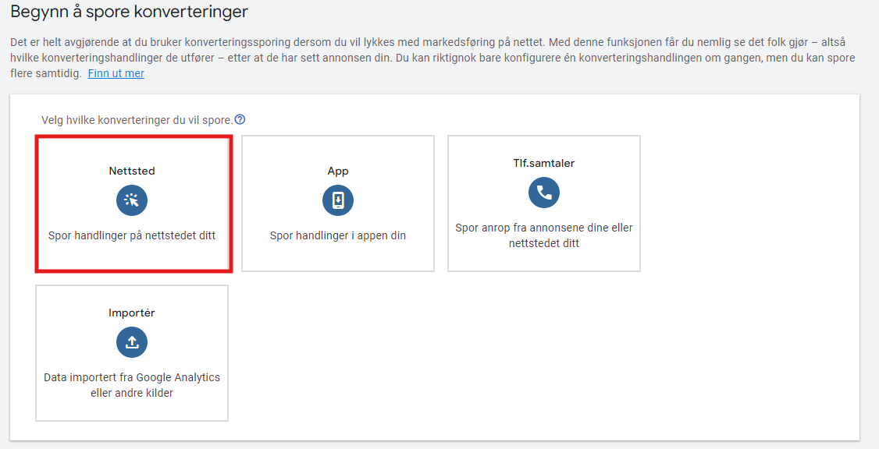Click the telephone handset icon under Tlf.samtaler
Viewport: 879px width, 449px height.
click(543, 193)
